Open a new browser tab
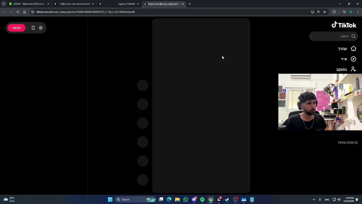Viewport: 362px width, 204px height. [x=189, y=4]
